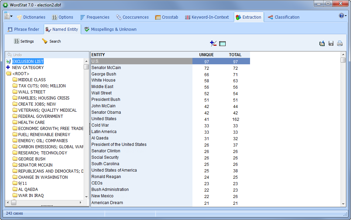Click the blue plus NEW CATEGORY icon
This screenshot has width=351, height=220.
coord(8,67)
